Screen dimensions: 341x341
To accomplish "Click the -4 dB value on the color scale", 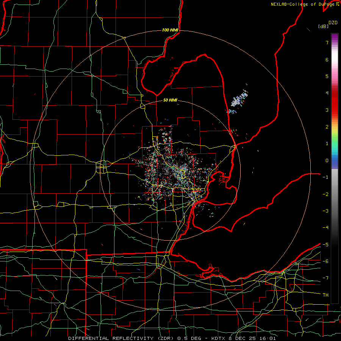I will pyautogui.click(x=325, y=228).
